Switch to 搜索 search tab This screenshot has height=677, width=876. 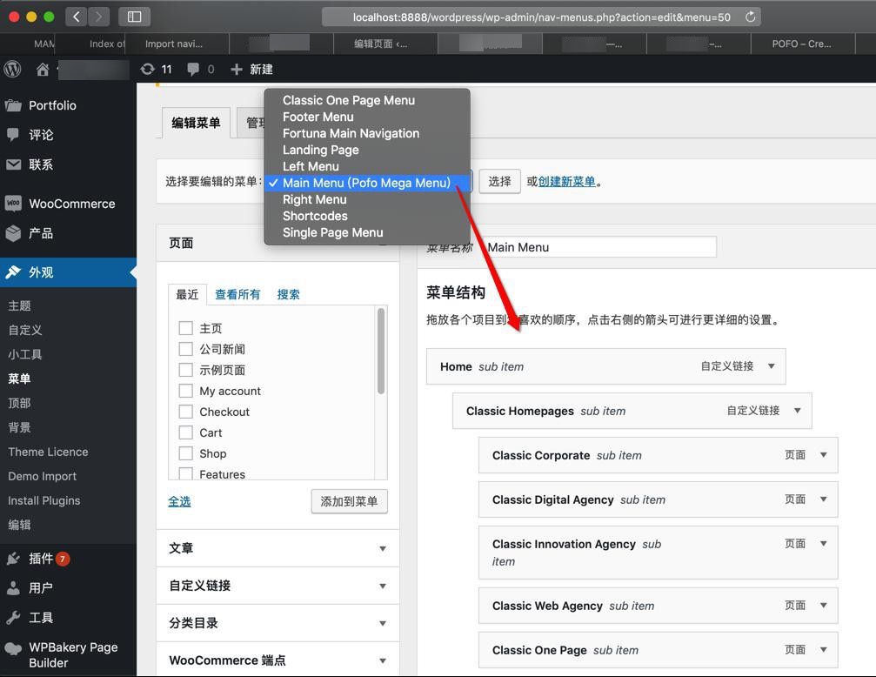pyautogui.click(x=288, y=294)
